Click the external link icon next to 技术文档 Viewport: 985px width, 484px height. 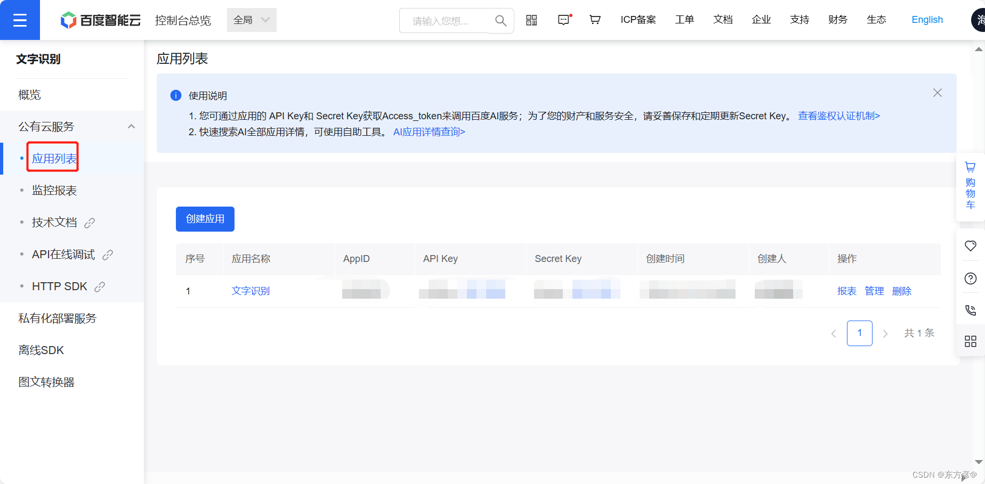pos(90,223)
